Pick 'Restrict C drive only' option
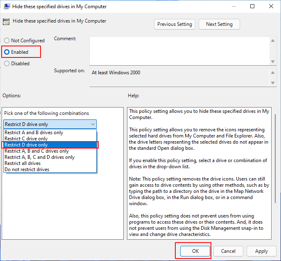 pyautogui.click(x=26, y=139)
